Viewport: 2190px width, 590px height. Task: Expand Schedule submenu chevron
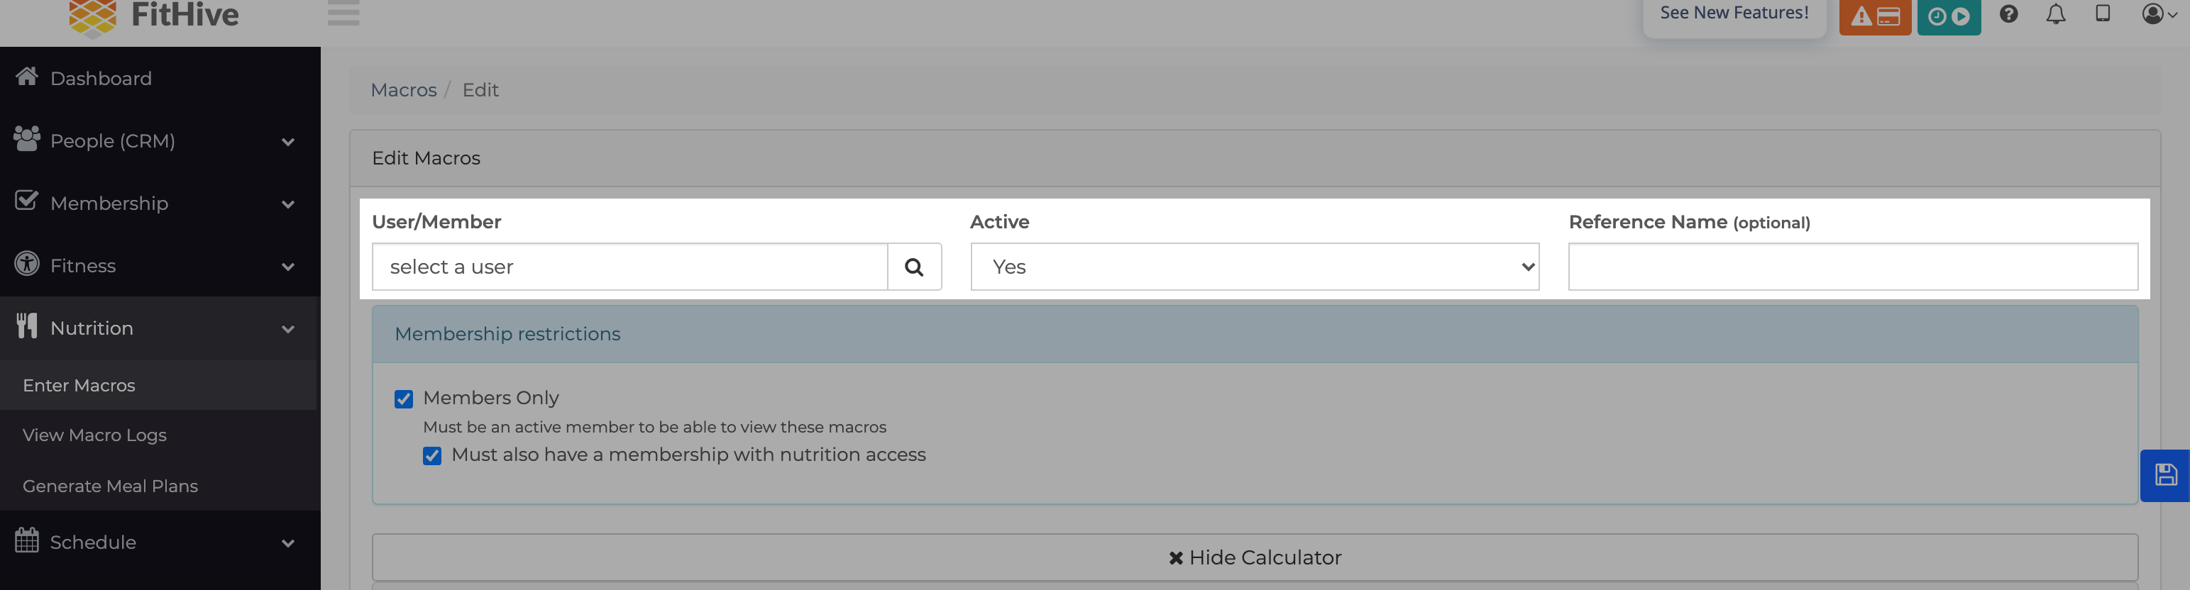coord(288,543)
